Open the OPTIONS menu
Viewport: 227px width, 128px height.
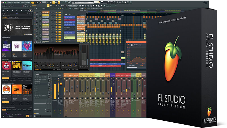click(x=23, y=2)
